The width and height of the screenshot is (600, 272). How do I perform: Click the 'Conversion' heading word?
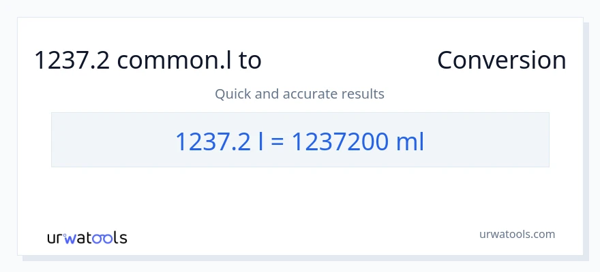tap(501, 61)
